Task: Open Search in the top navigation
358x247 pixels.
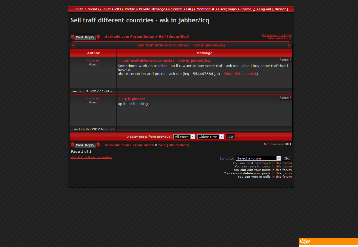Action: click(176, 9)
